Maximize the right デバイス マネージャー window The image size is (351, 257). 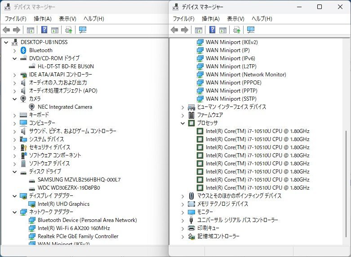coord(320,7)
